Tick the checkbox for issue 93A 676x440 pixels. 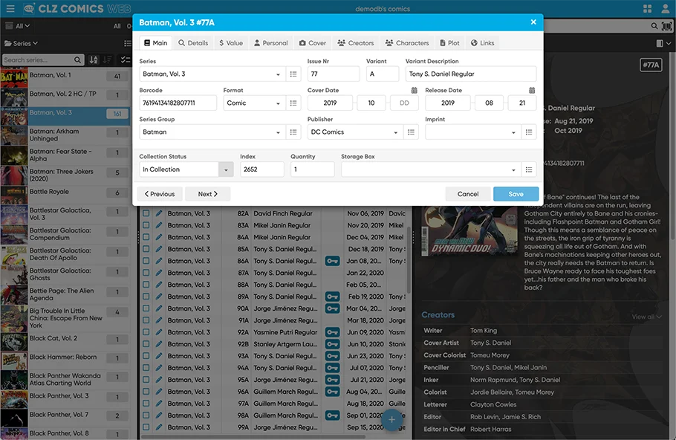coord(146,356)
